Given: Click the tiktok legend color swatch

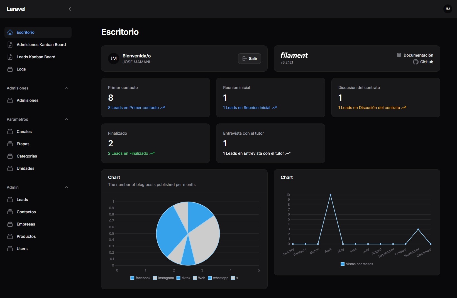Looking at the screenshot, I should (x=179, y=278).
